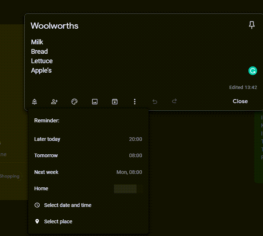This screenshot has height=236, width=263.
Task: Open Select date and time option
Action: pos(88,205)
